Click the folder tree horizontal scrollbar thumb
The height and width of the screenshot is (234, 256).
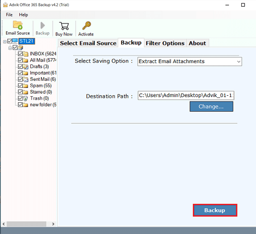click(26, 224)
